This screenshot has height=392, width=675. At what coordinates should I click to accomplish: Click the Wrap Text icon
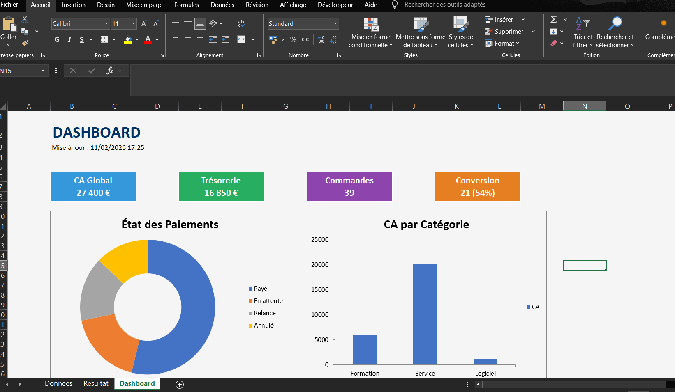[241, 23]
